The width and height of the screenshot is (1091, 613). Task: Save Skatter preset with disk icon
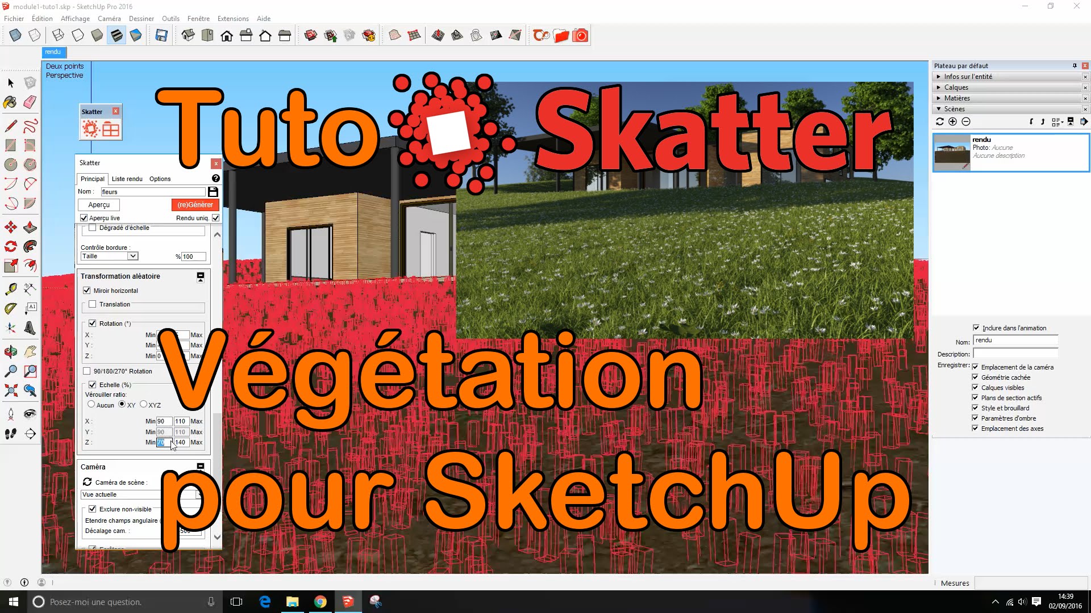pos(213,192)
